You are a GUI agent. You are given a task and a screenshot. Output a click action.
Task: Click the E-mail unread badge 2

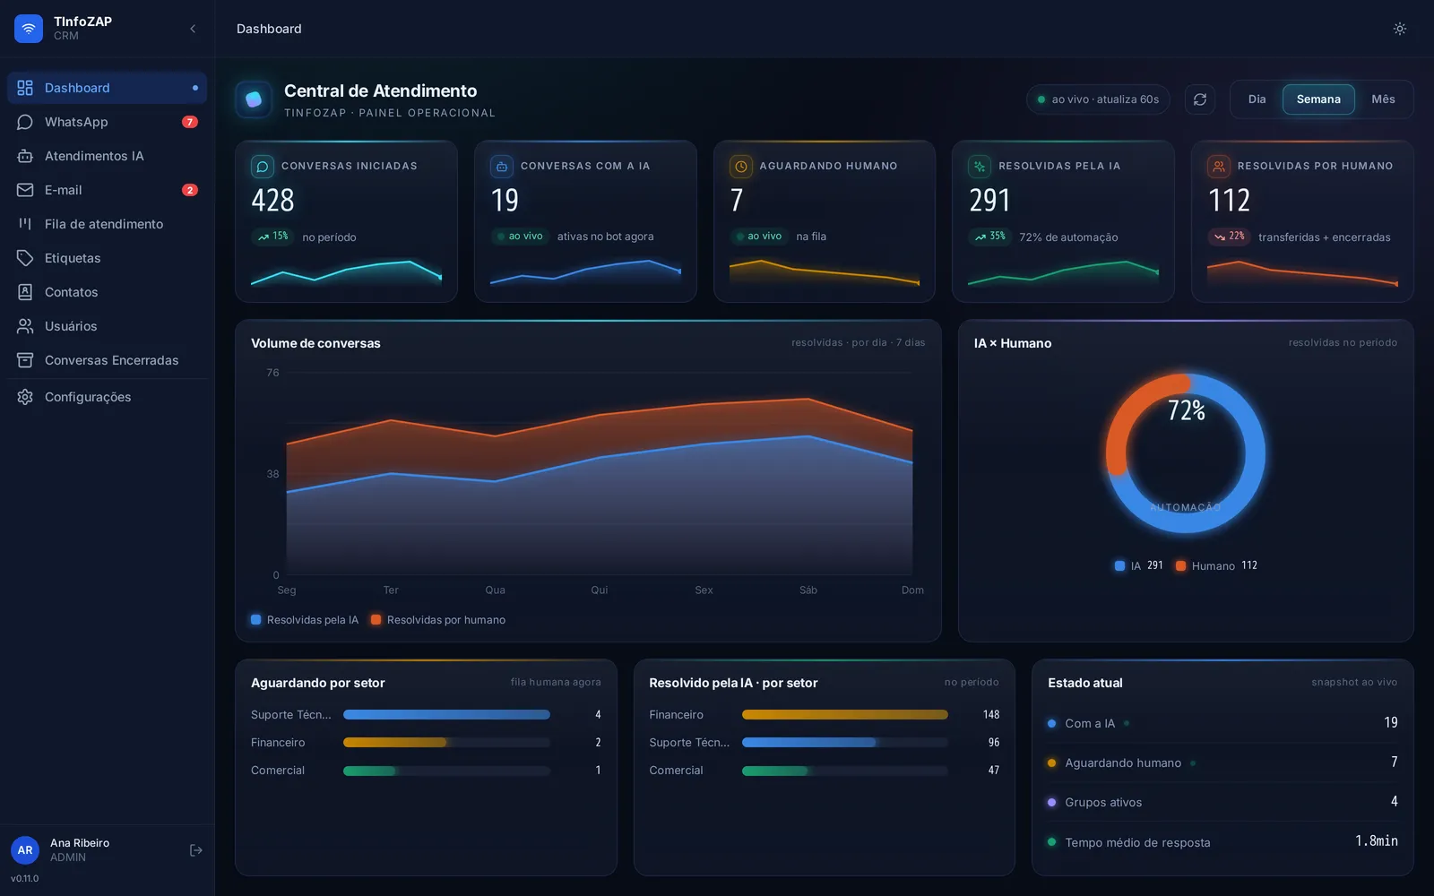(x=190, y=190)
